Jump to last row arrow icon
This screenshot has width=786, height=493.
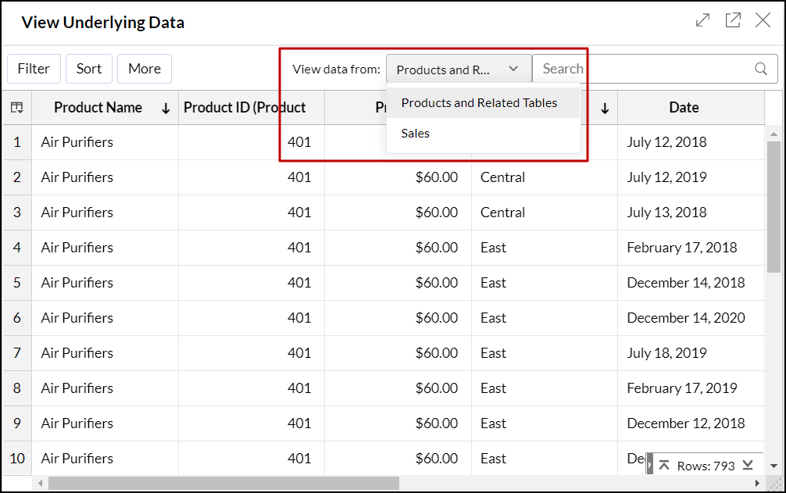748,466
